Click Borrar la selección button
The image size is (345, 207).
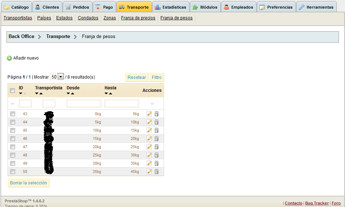coord(28,183)
